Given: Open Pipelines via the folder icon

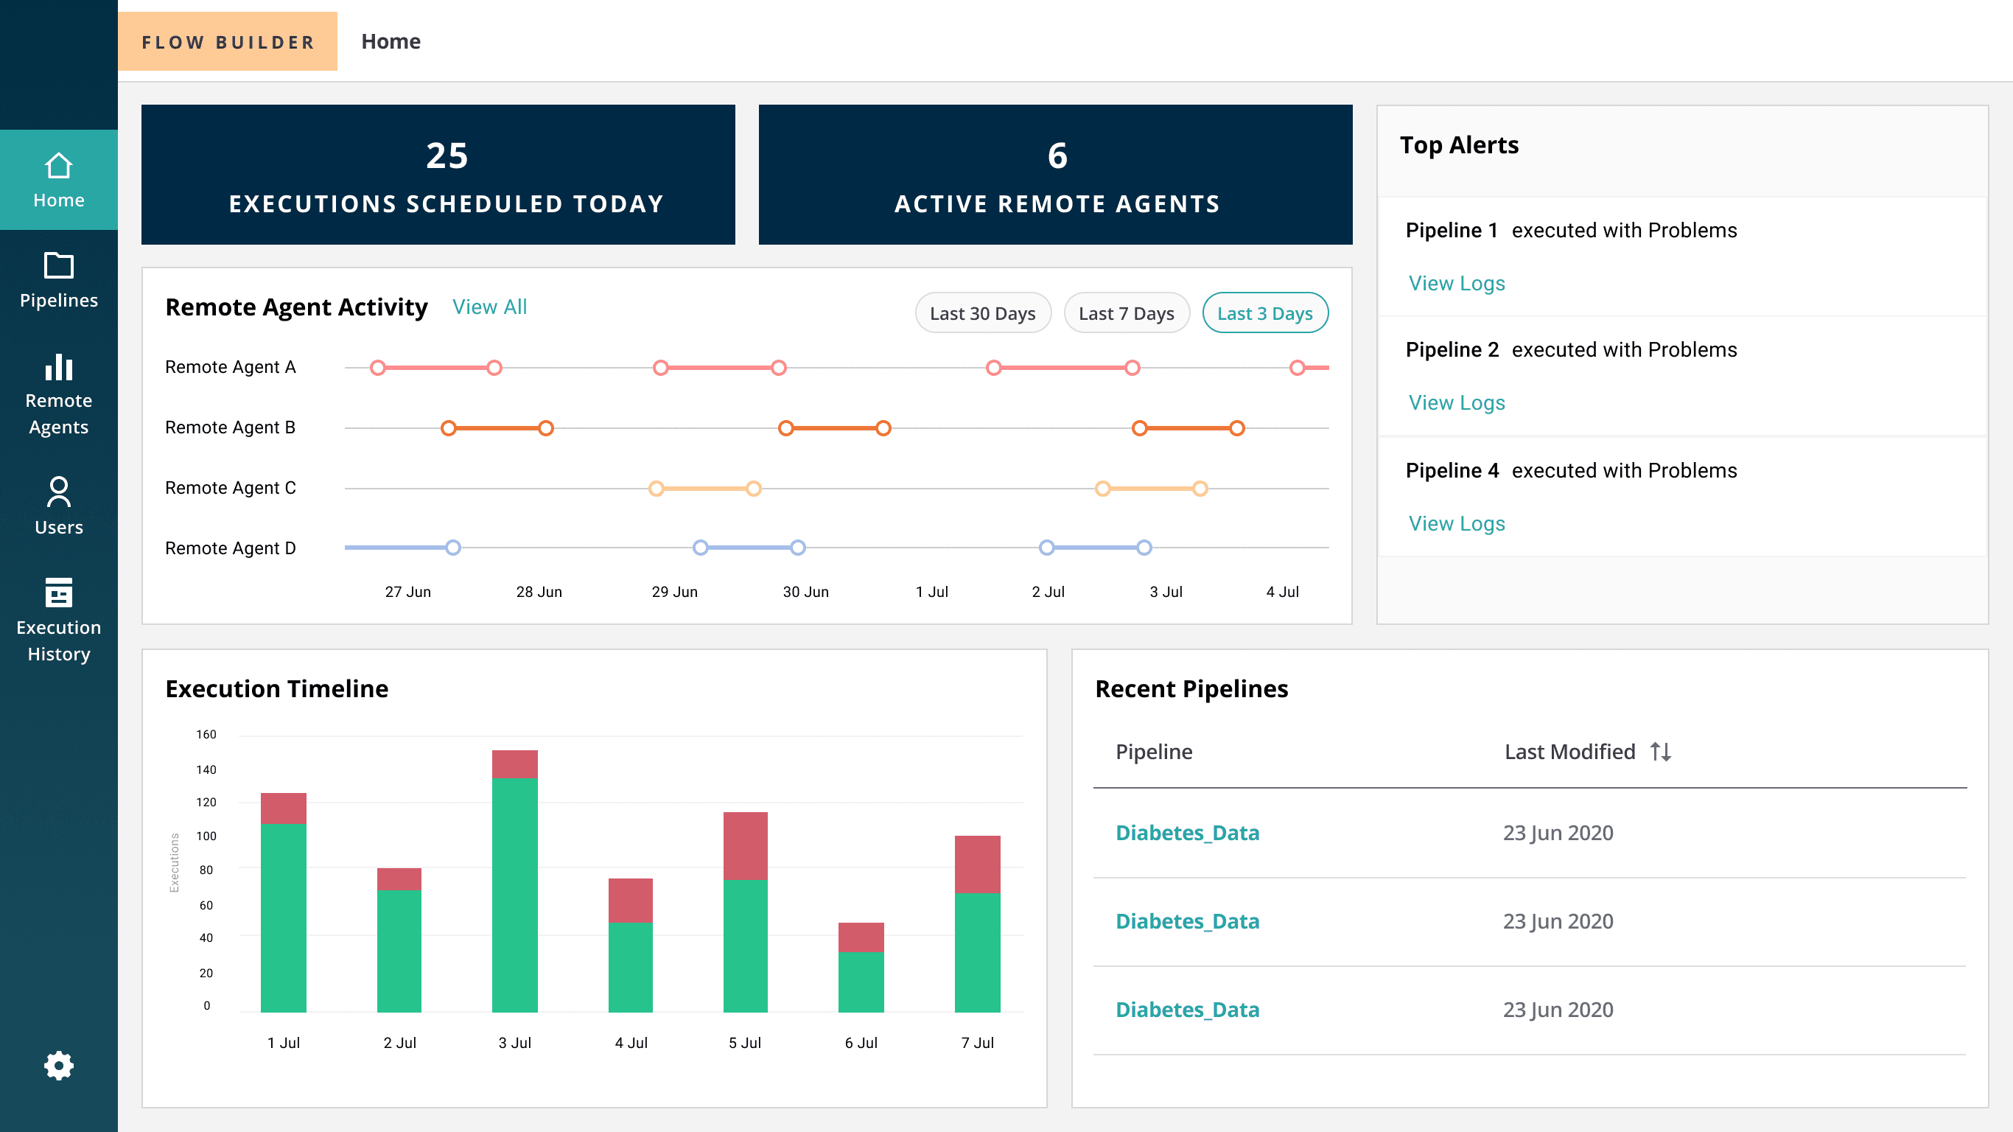Looking at the screenshot, I should (59, 266).
